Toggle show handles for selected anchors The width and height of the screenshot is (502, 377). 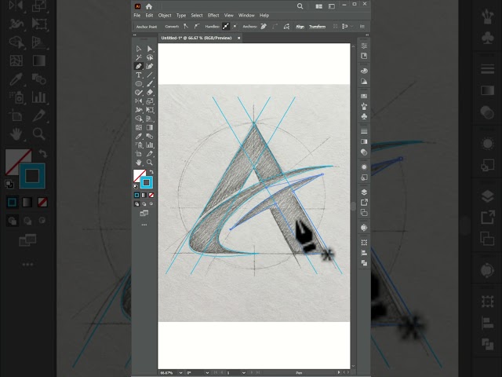click(x=226, y=27)
